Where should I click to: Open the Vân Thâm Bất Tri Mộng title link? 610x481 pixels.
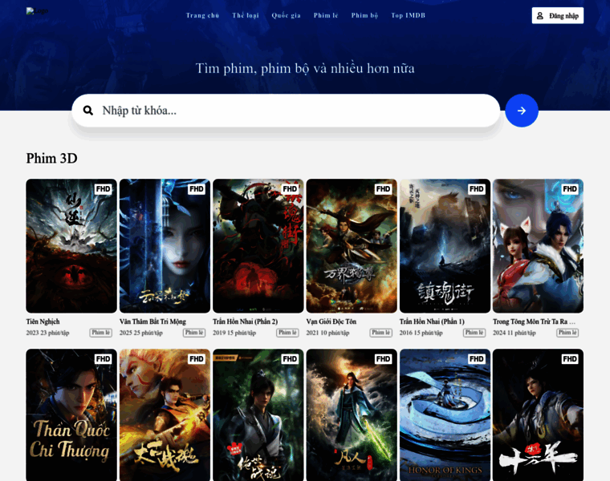click(x=152, y=321)
